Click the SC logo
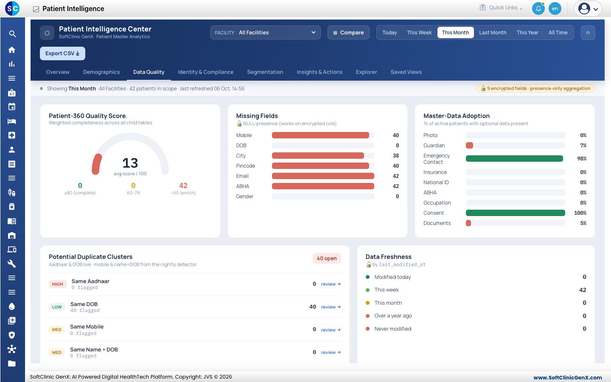611x382 pixels. pos(12,8)
